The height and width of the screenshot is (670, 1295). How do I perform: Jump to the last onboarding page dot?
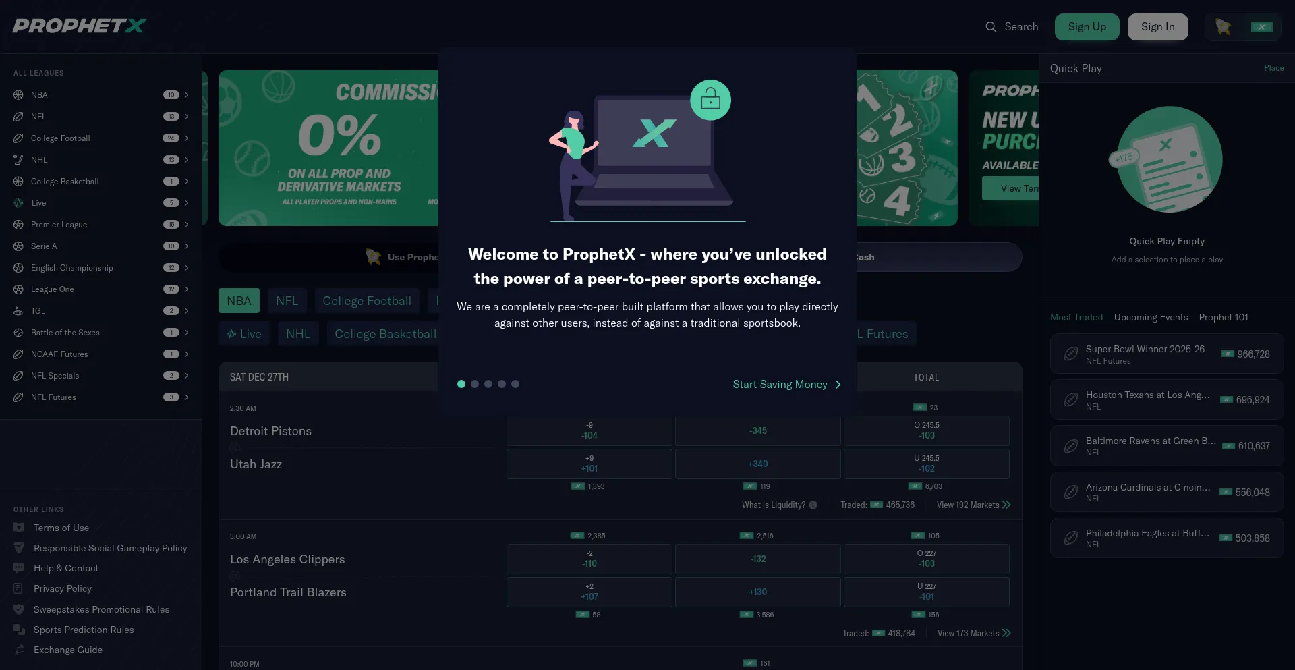[x=515, y=384]
